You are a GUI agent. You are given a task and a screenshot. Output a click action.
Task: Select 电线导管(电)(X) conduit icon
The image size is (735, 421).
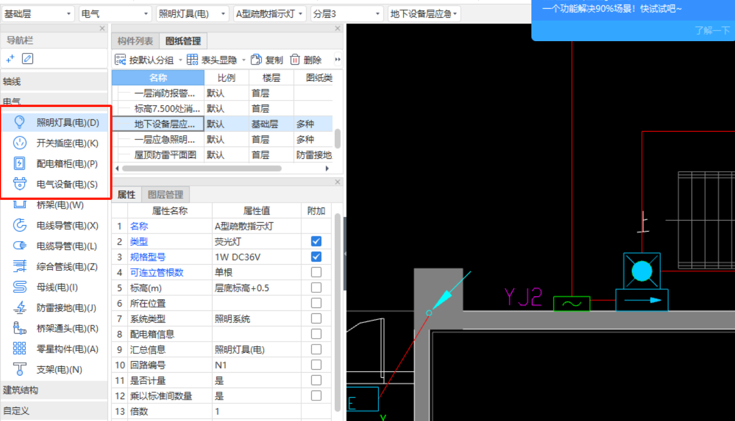(19, 225)
